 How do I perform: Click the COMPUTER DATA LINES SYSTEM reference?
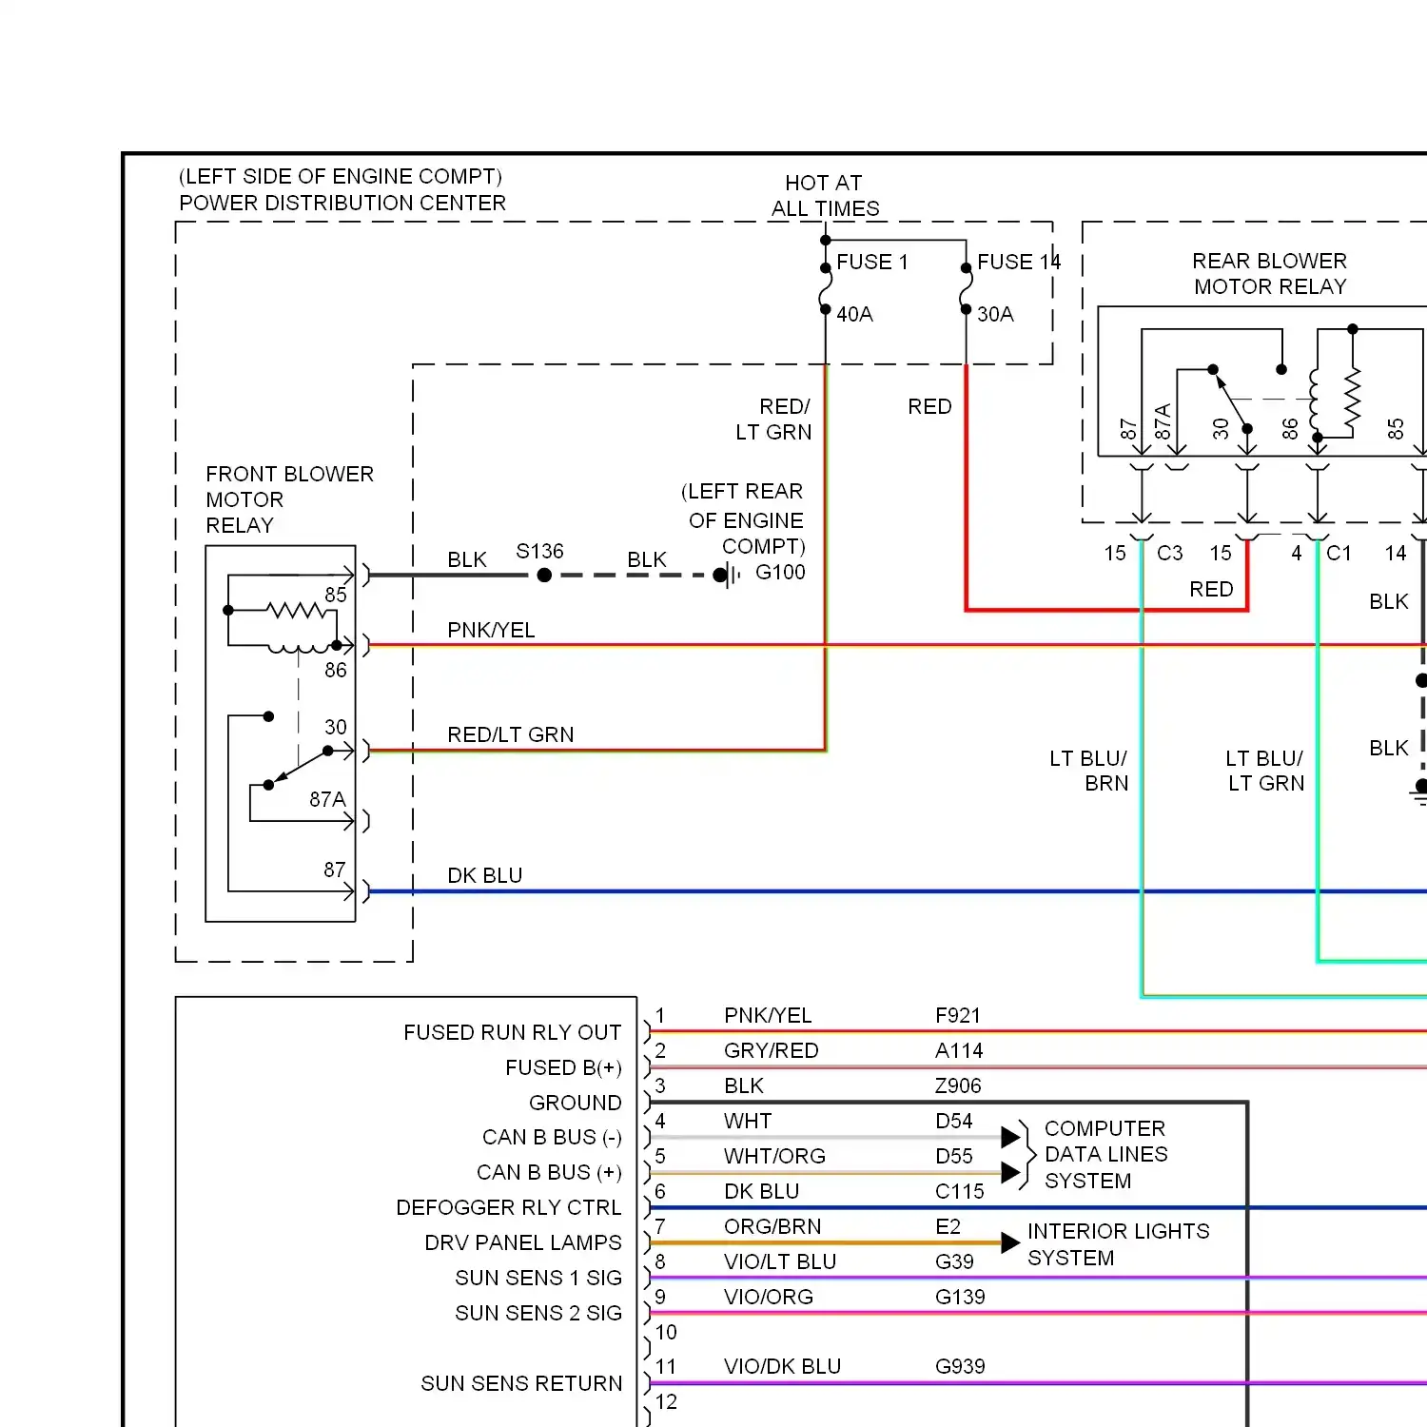[1105, 1154]
